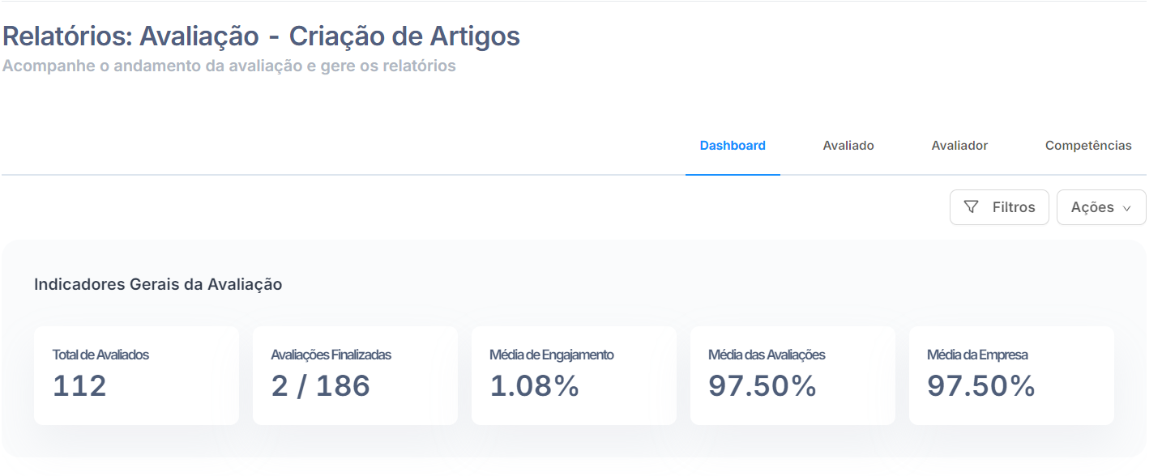Click 97.50% under Média da Empresa
The width and height of the screenshot is (1162, 476).
[x=981, y=386]
